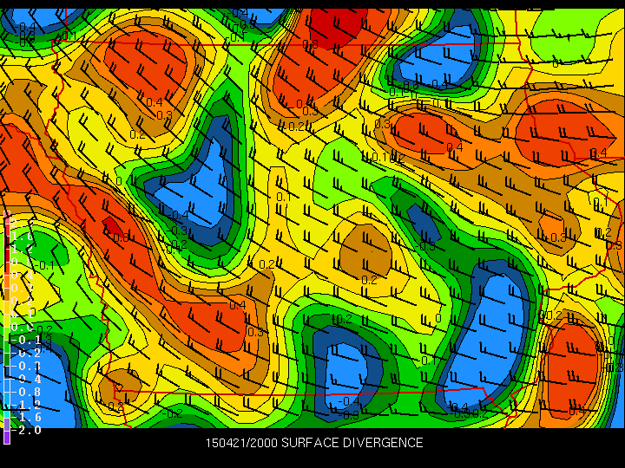The height and width of the screenshot is (468, 625).
Task: Click the purple swatch at the legend bottom
Action: tap(7, 436)
